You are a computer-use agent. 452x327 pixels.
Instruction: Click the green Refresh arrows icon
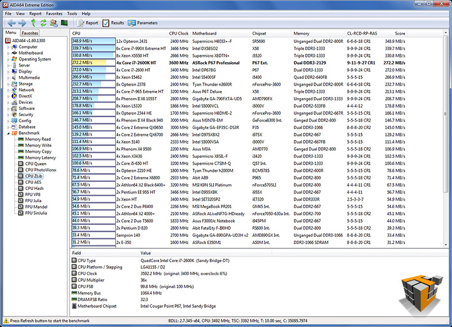[x=44, y=23]
